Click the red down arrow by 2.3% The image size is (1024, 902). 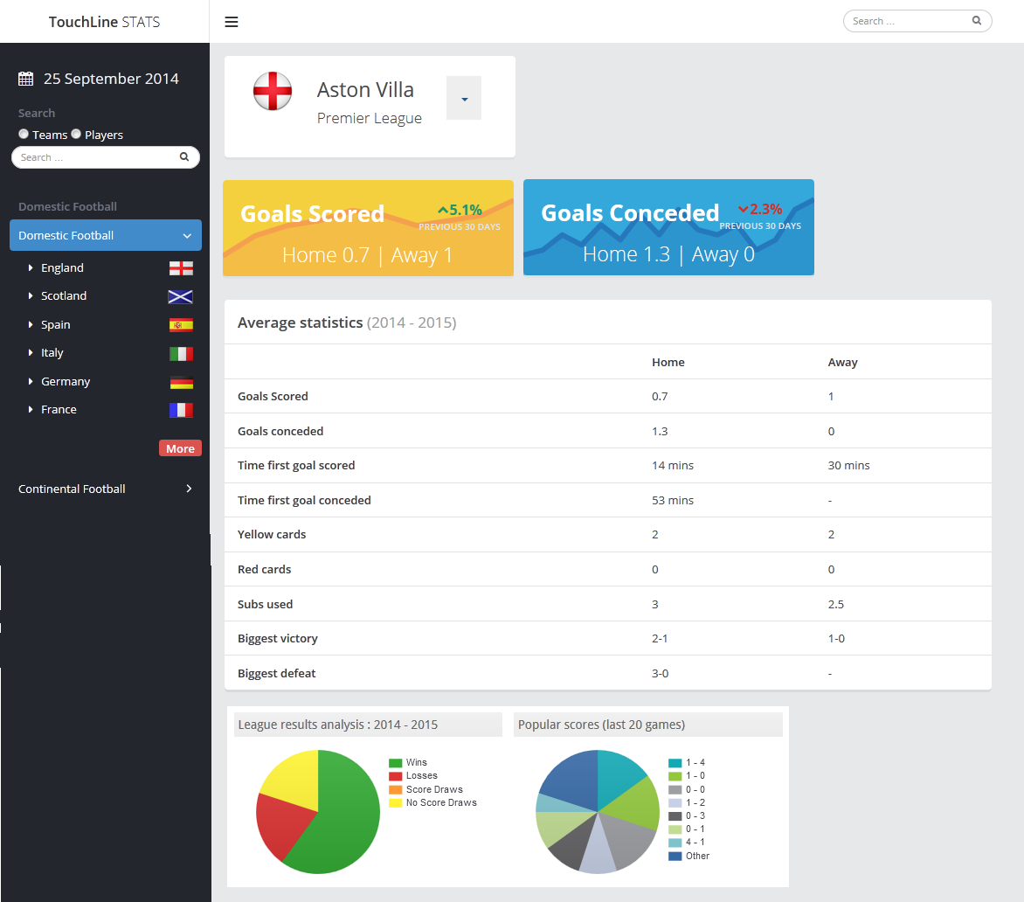coord(744,209)
